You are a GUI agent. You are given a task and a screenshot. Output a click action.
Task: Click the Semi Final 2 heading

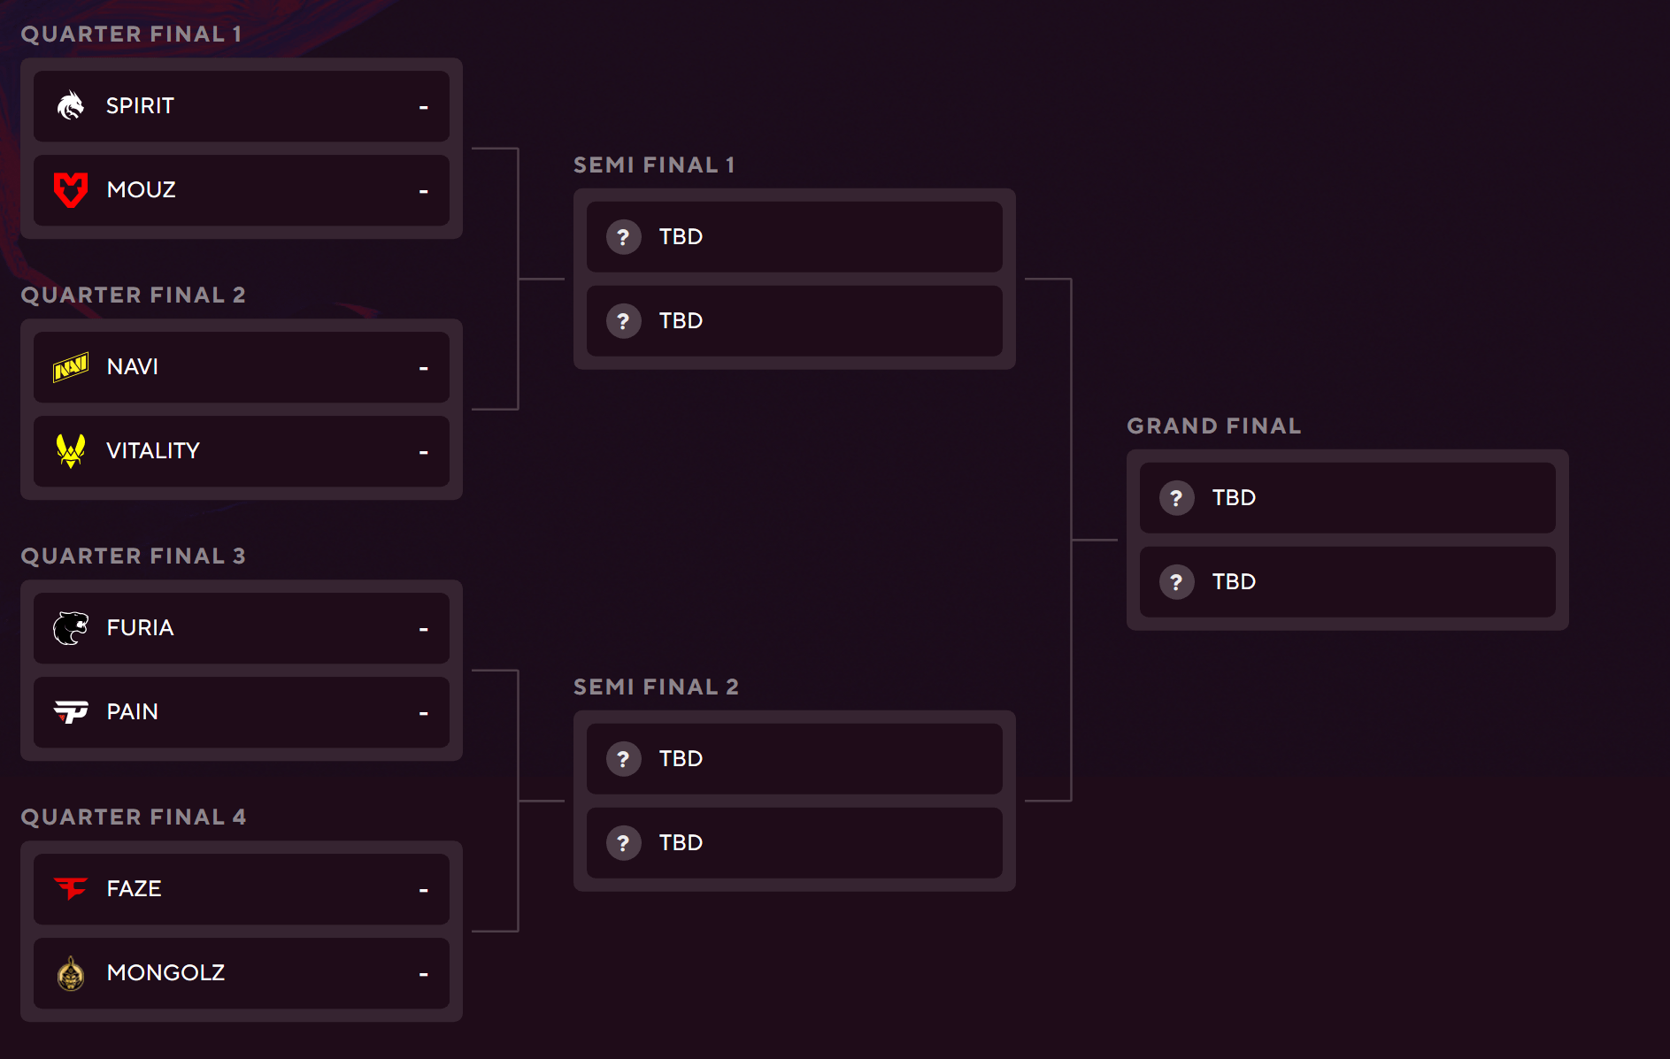pyautogui.click(x=656, y=687)
